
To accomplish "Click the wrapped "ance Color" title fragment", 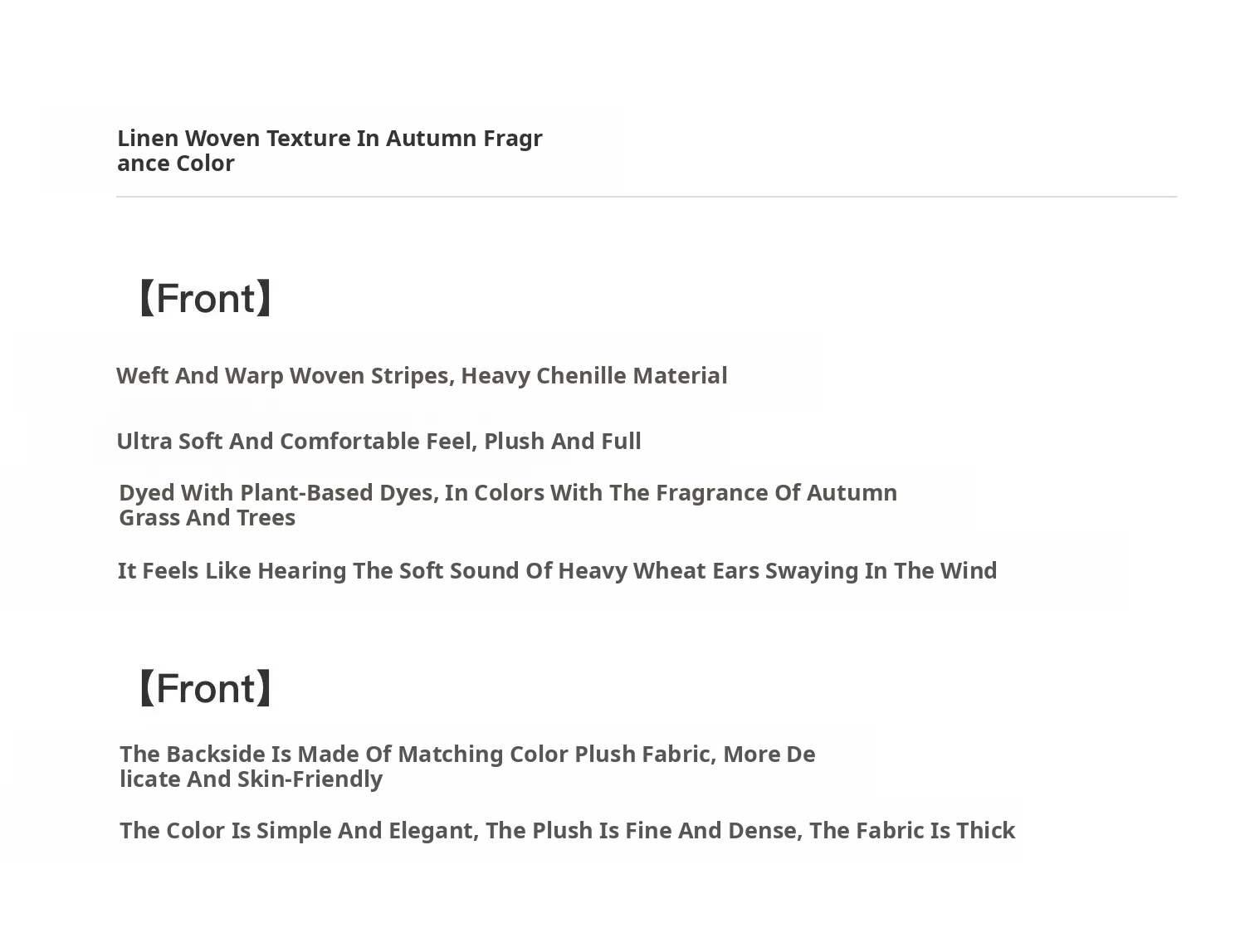I will click(176, 163).
